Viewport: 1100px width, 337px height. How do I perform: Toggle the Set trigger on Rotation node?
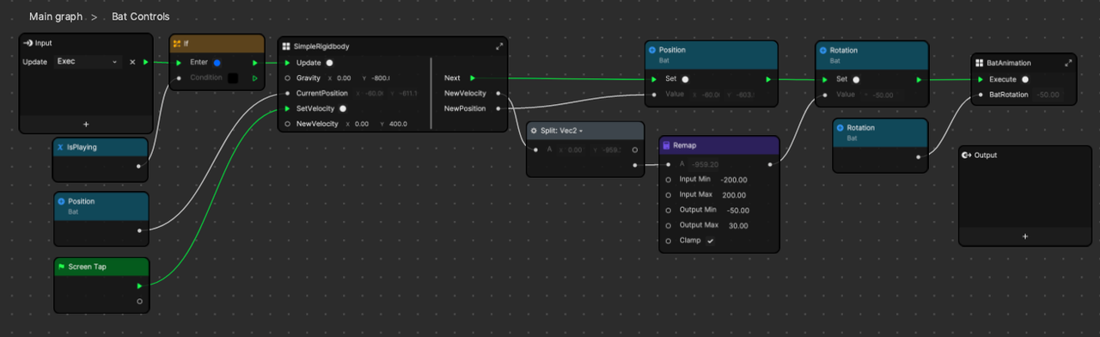[x=856, y=79]
